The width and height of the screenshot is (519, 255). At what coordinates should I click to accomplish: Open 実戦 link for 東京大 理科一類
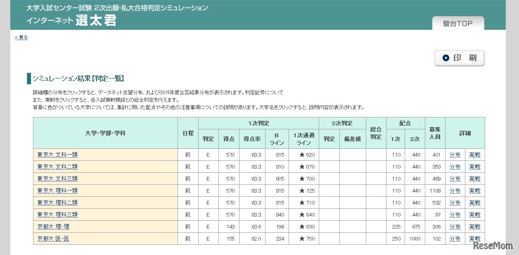click(475, 191)
